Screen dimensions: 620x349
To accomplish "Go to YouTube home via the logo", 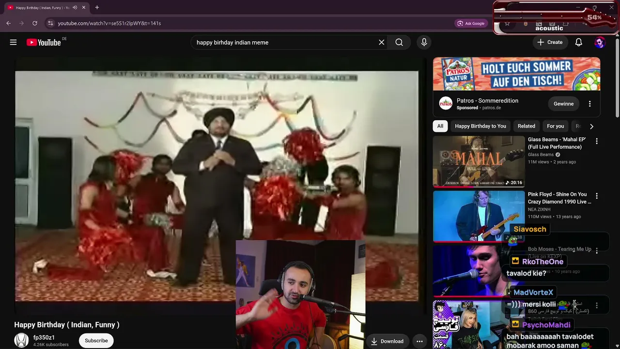I will point(44,42).
